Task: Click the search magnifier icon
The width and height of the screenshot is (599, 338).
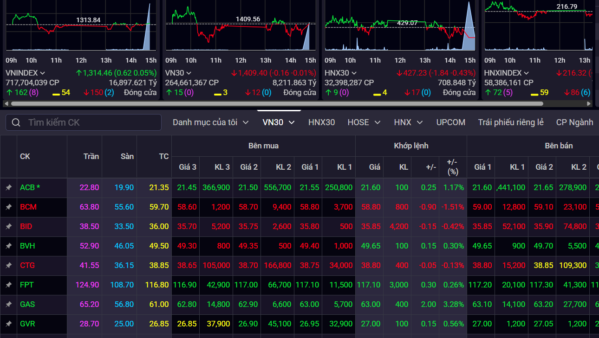Action: pyautogui.click(x=16, y=122)
